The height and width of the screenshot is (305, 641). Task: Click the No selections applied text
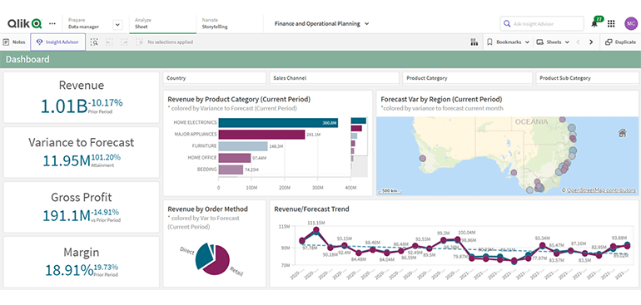(170, 42)
